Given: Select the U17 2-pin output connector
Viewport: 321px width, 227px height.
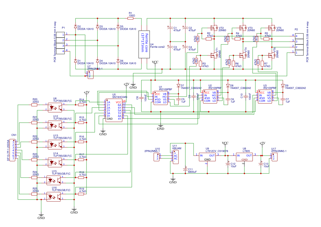Looking at the screenshot, I should click(275, 157).
